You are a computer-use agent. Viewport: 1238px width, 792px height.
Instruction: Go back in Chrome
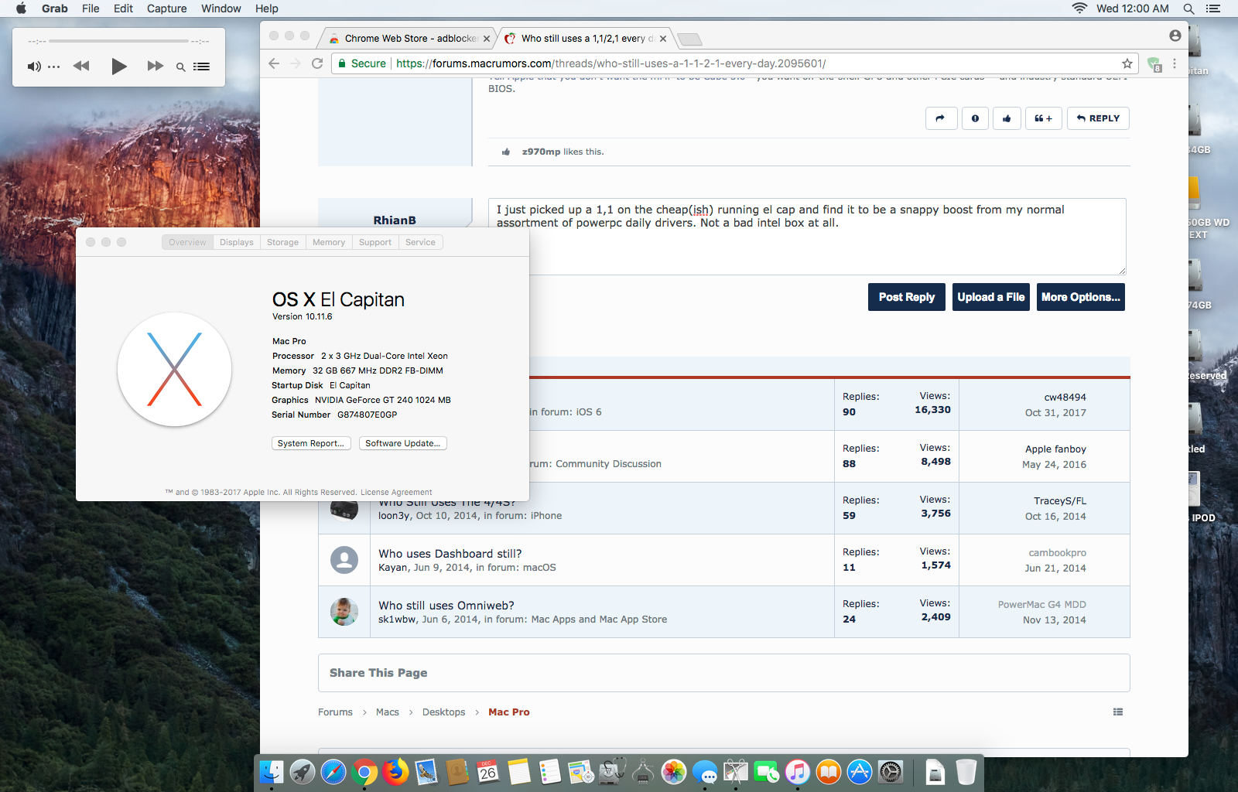[x=274, y=63]
